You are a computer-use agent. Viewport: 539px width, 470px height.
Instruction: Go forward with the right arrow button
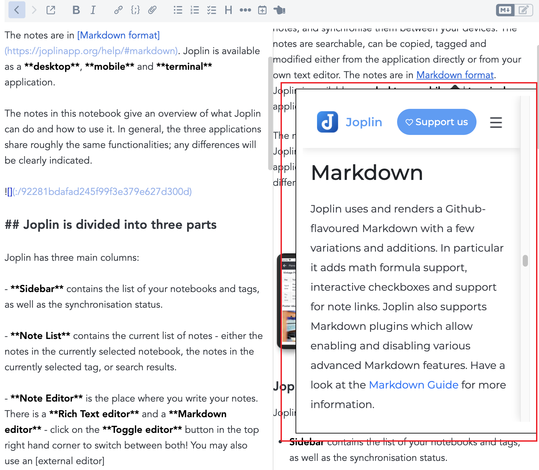(34, 10)
